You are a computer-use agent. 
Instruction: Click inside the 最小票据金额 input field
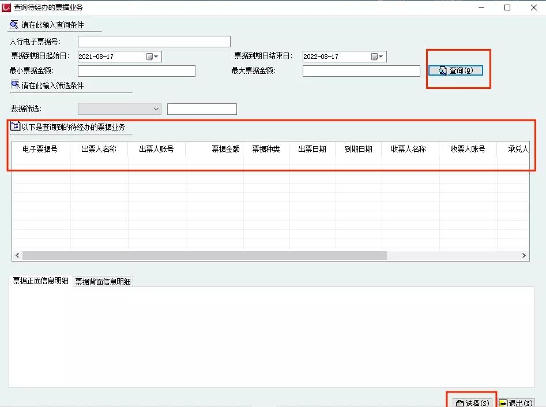coord(137,70)
